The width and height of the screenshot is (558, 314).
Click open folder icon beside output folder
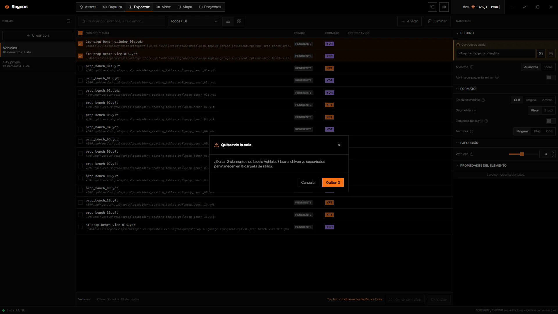click(x=551, y=53)
